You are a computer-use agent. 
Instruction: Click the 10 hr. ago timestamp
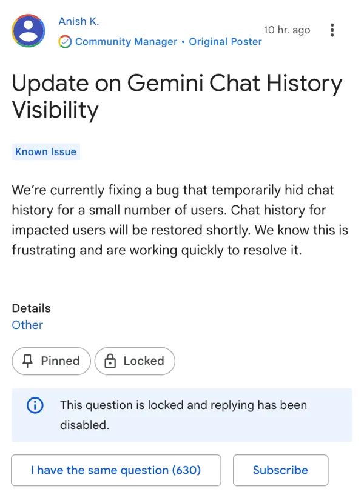pos(287,30)
